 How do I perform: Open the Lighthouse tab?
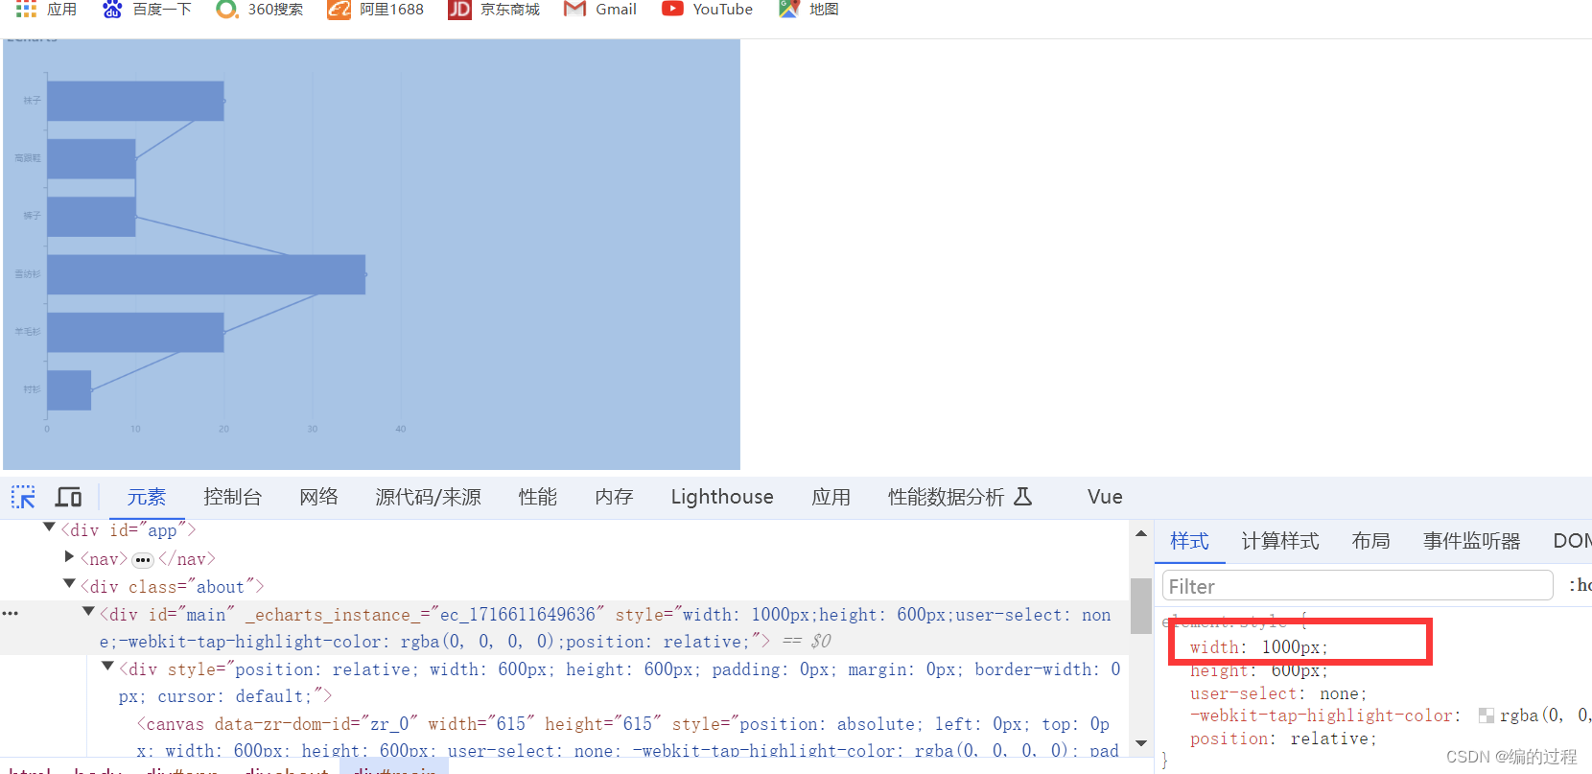722,497
